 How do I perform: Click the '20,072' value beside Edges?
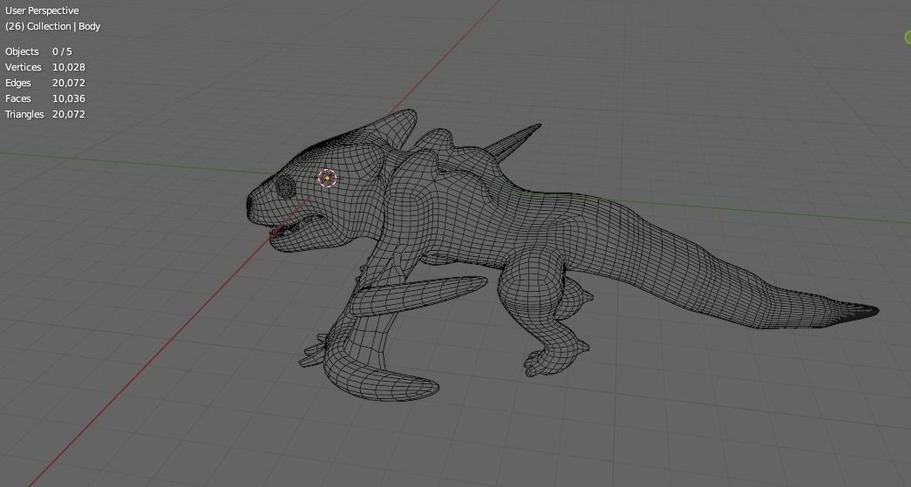69,83
